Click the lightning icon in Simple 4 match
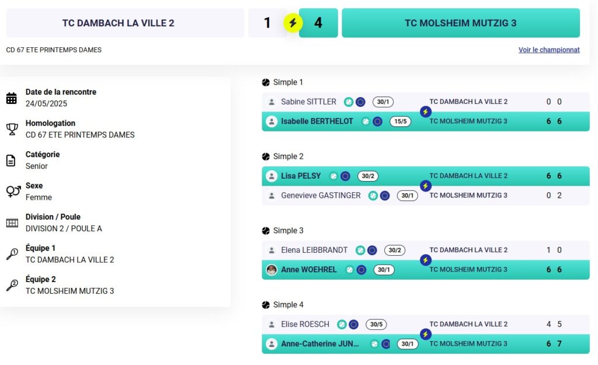 coord(425,334)
